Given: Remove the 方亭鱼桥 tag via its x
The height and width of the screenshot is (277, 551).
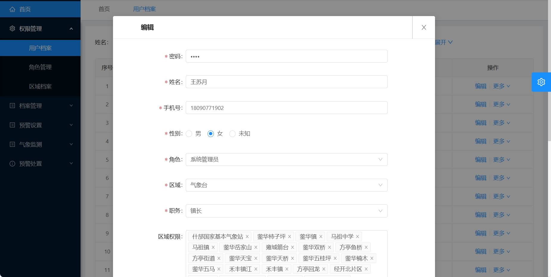Looking at the screenshot, I should point(366,248).
